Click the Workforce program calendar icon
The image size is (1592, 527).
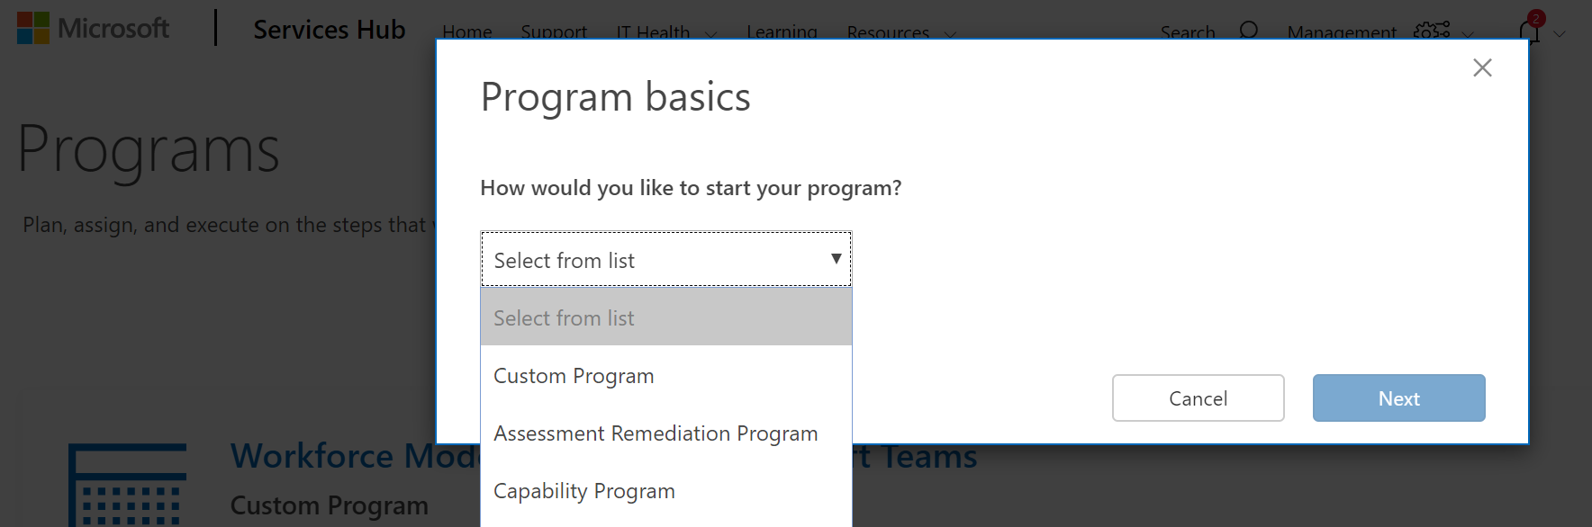(128, 485)
